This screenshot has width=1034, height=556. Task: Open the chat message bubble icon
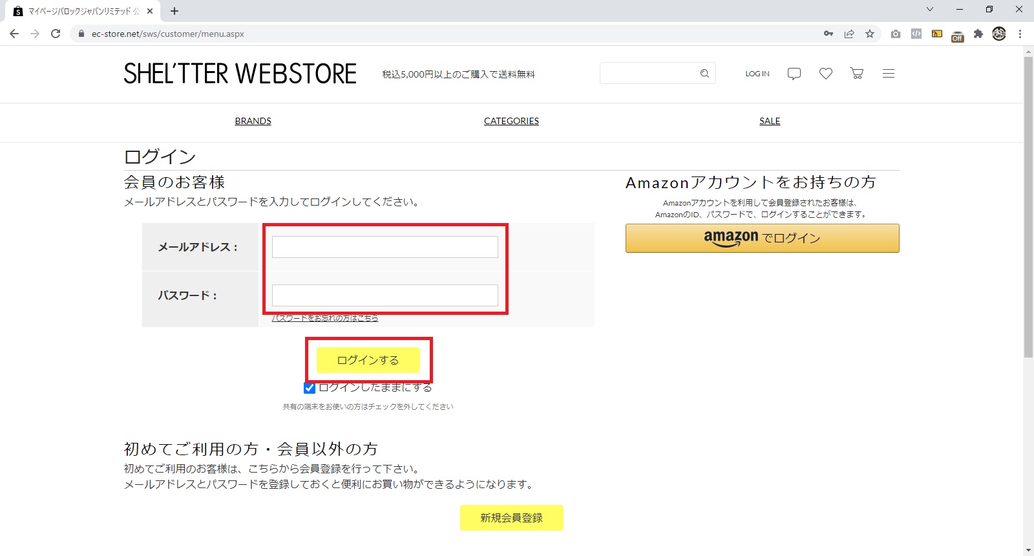tap(794, 74)
